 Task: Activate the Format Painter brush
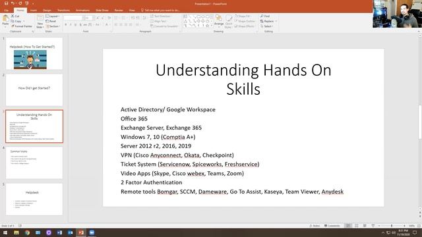click(x=22, y=26)
